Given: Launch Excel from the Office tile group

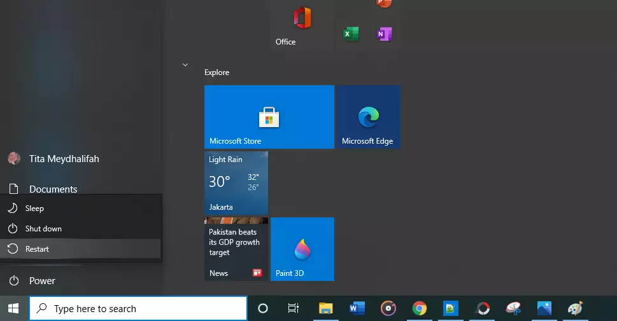Looking at the screenshot, I should tap(351, 34).
